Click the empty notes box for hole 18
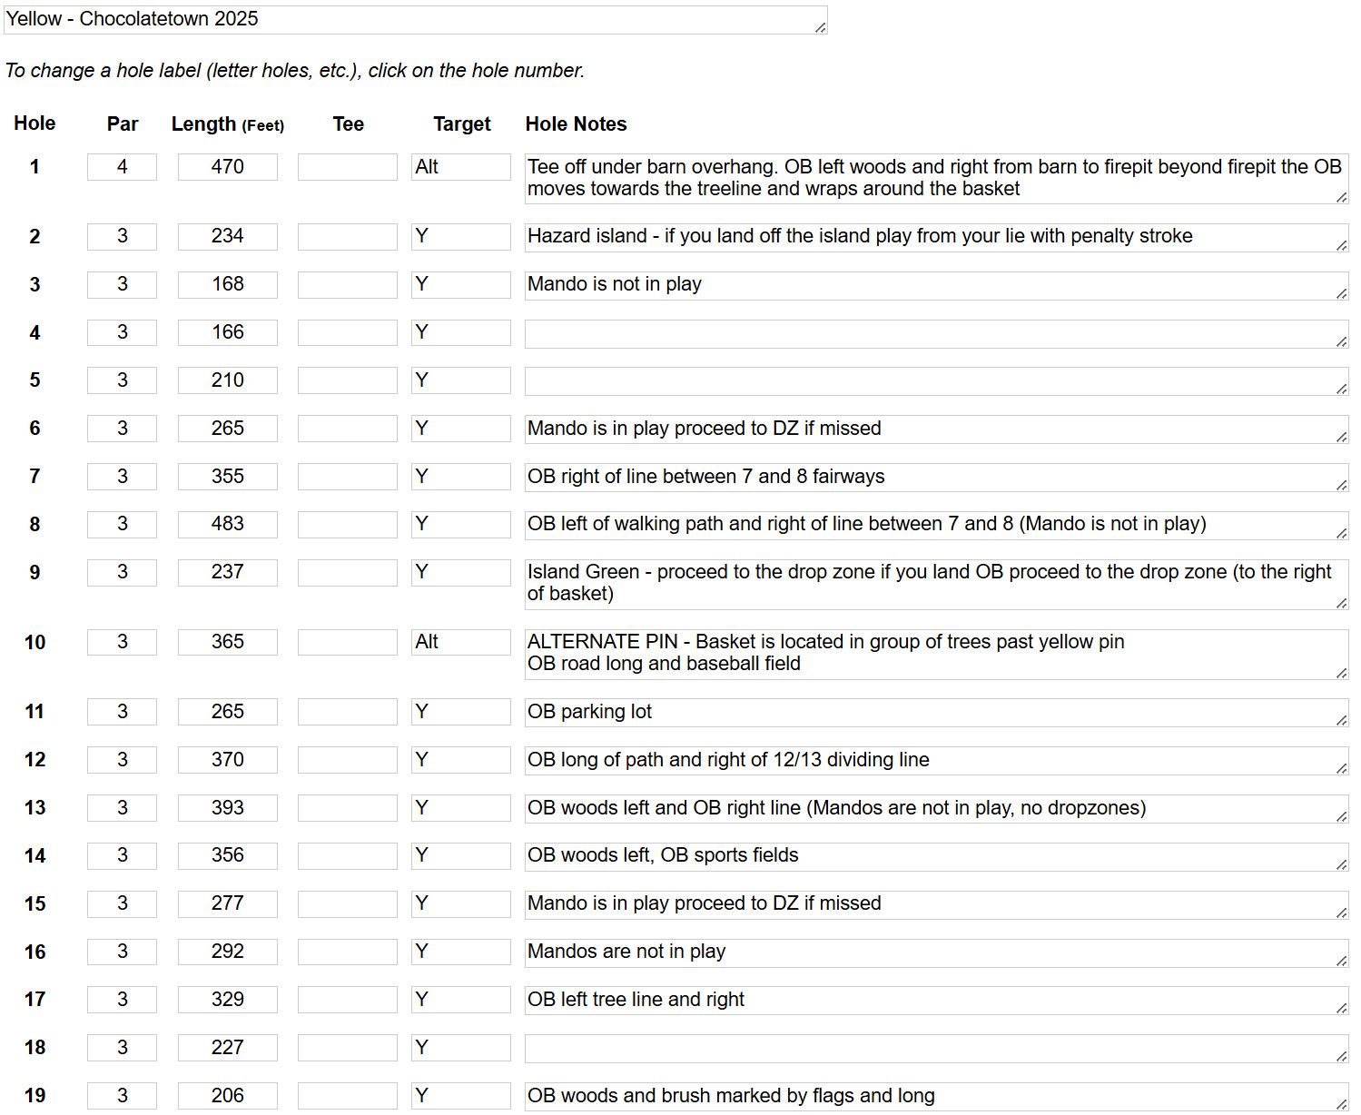 (x=936, y=1049)
